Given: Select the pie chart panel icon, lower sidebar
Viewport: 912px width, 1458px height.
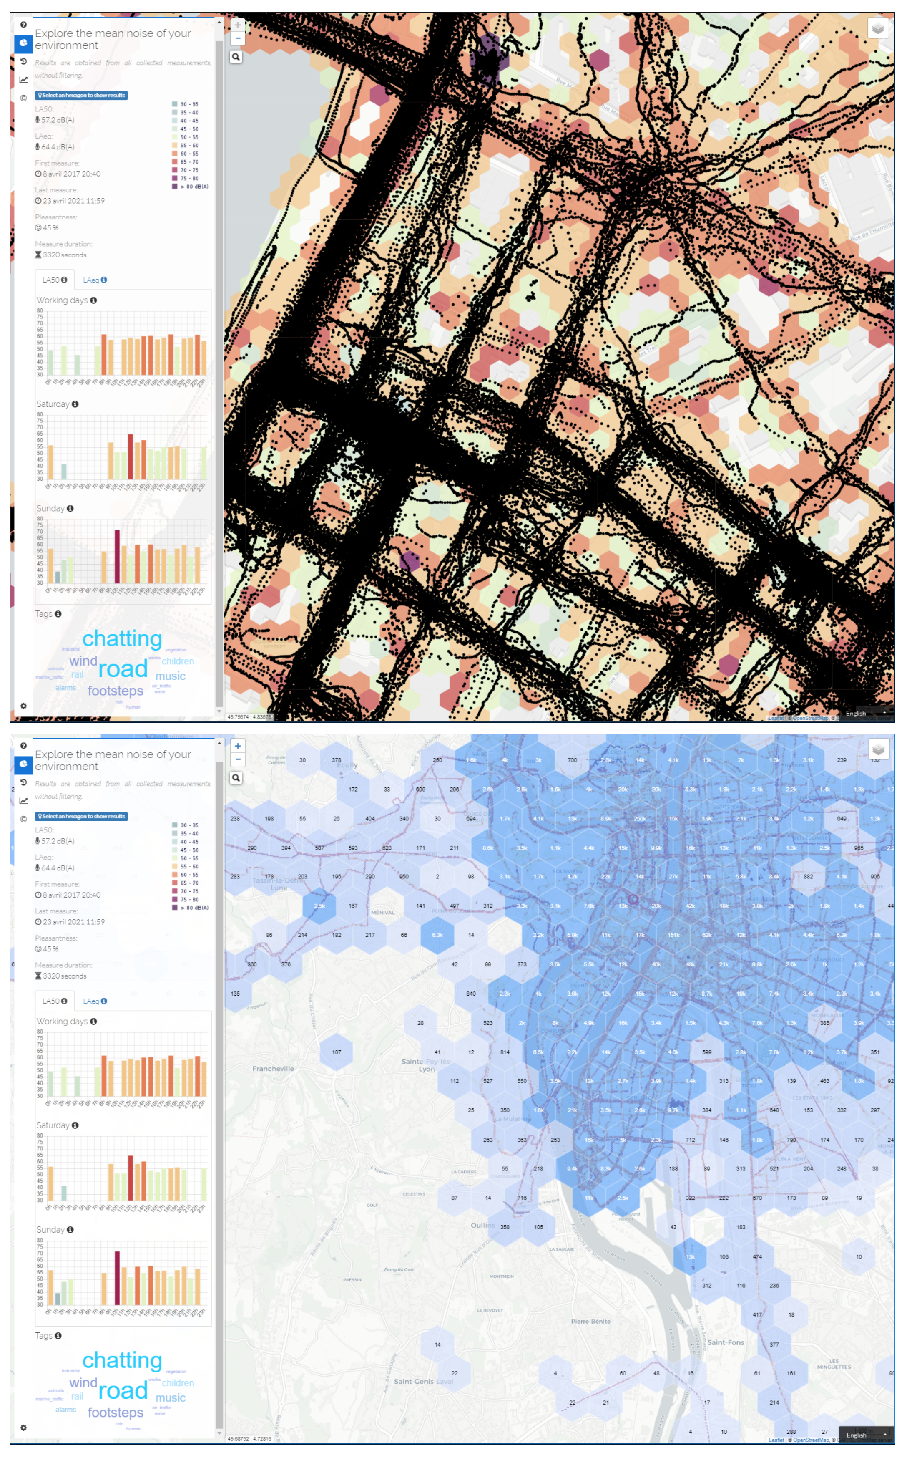Looking at the screenshot, I should (23, 764).
